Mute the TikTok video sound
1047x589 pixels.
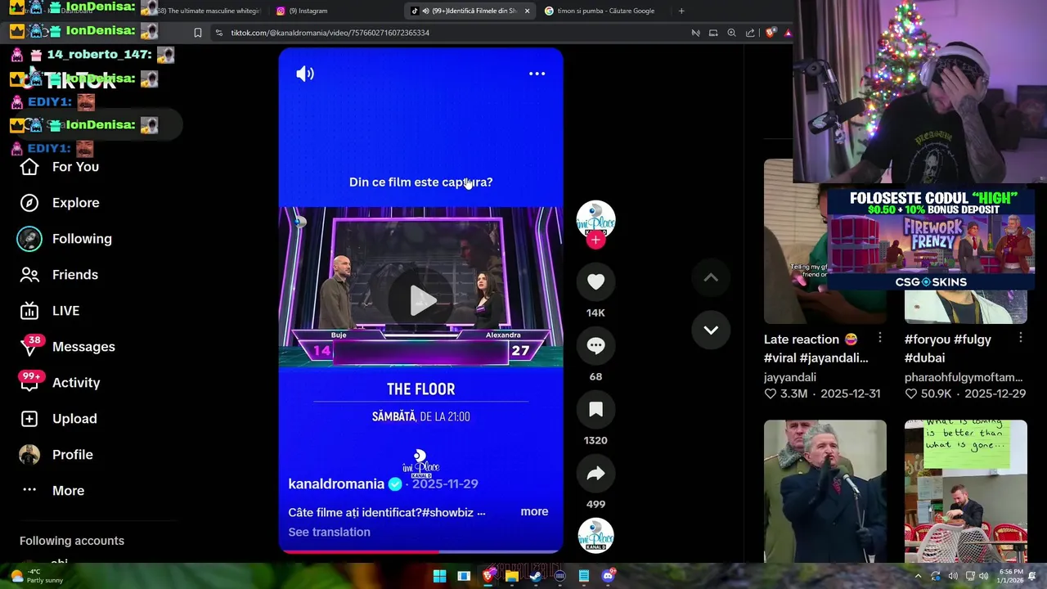305,74
